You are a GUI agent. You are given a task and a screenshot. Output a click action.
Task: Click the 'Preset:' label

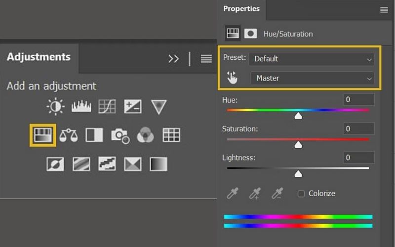coord(235,57)
